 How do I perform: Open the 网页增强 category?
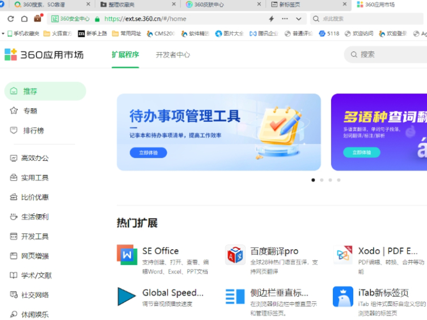click(29, 256)
